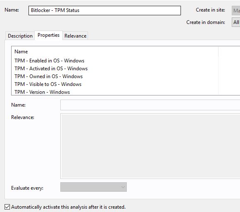Click the 'Automatically activate this analysis after it is created' label
Viewport: 240px width, 212px height.
[68, 207]
